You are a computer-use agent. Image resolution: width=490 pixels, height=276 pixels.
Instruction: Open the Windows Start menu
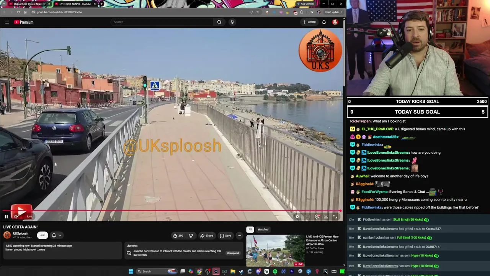(x=131, y=271)
